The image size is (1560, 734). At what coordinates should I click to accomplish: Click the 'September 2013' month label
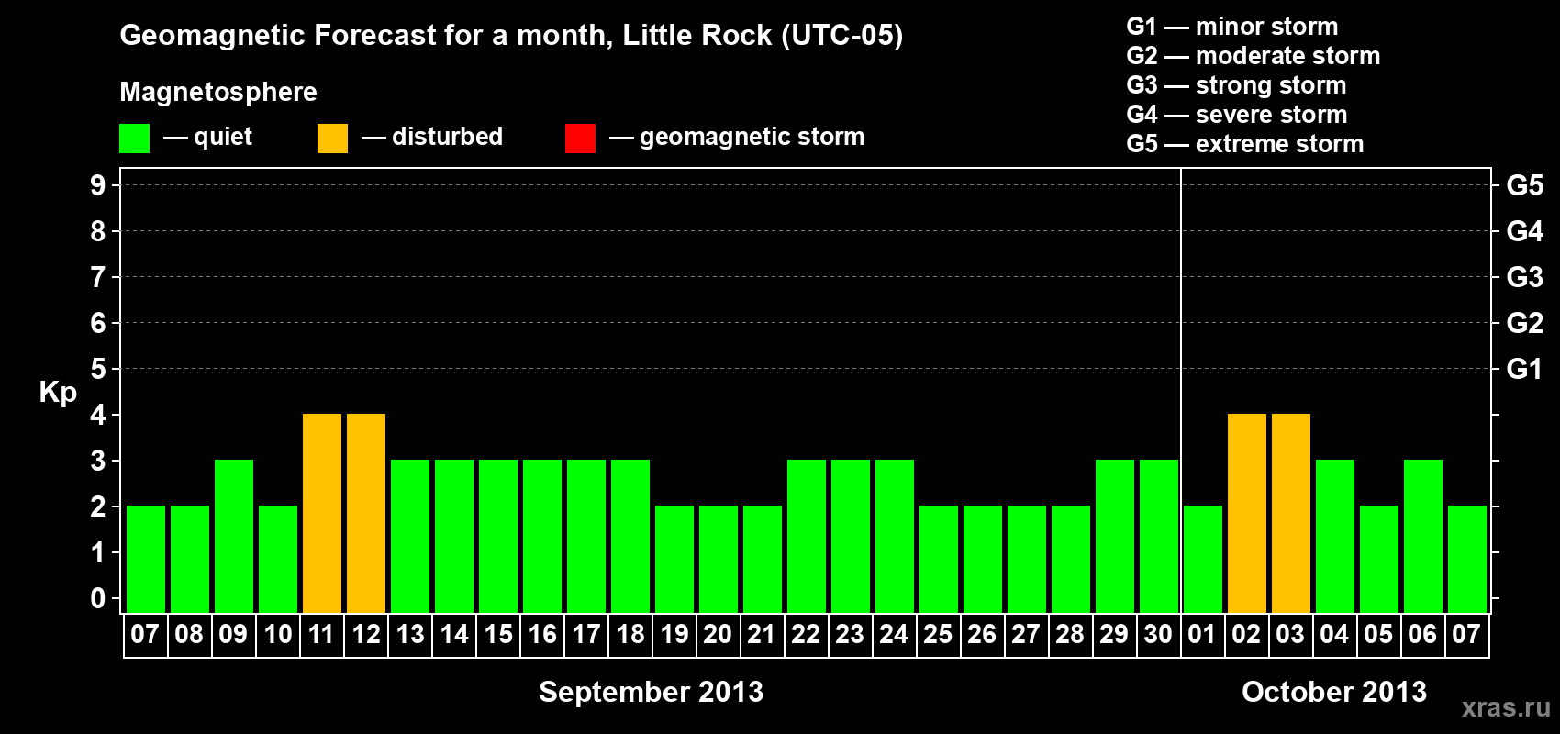652,692
